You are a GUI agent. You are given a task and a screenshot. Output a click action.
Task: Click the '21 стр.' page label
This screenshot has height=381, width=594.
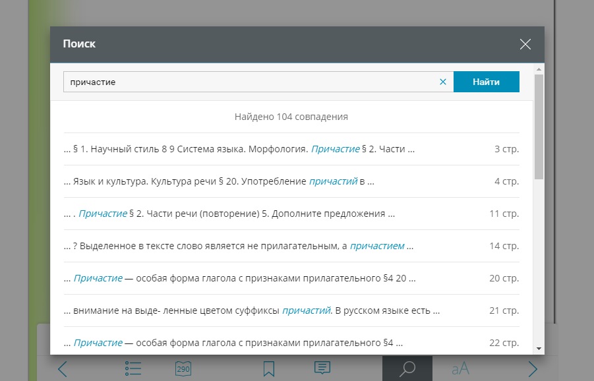coord(504,310)
